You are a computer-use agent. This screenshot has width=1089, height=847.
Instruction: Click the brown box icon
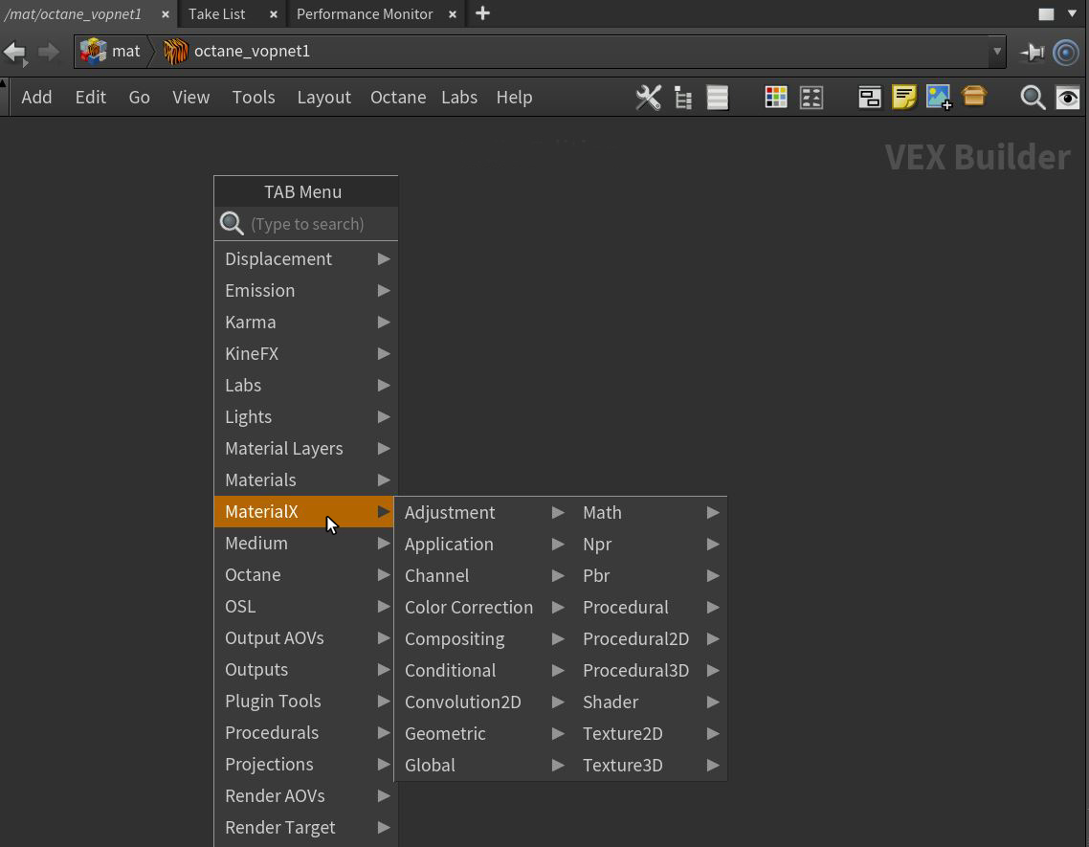pos(974,97)
